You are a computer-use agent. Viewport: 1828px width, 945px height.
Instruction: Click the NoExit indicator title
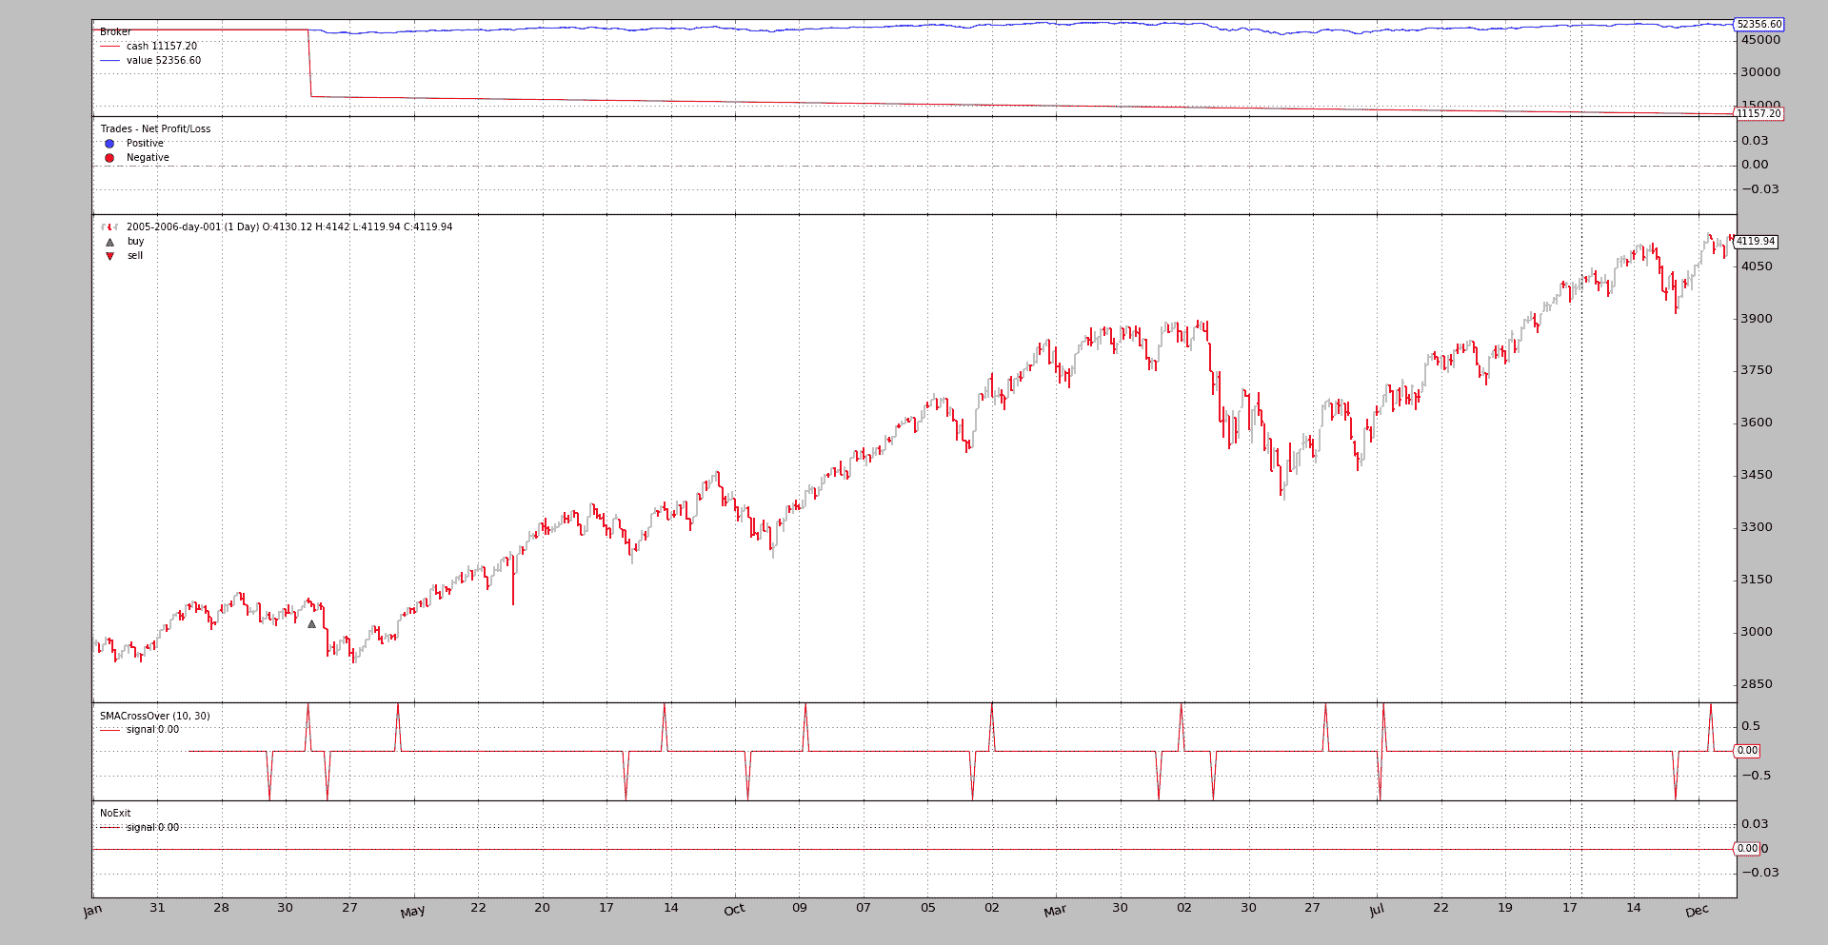click(x=115, y=814)
